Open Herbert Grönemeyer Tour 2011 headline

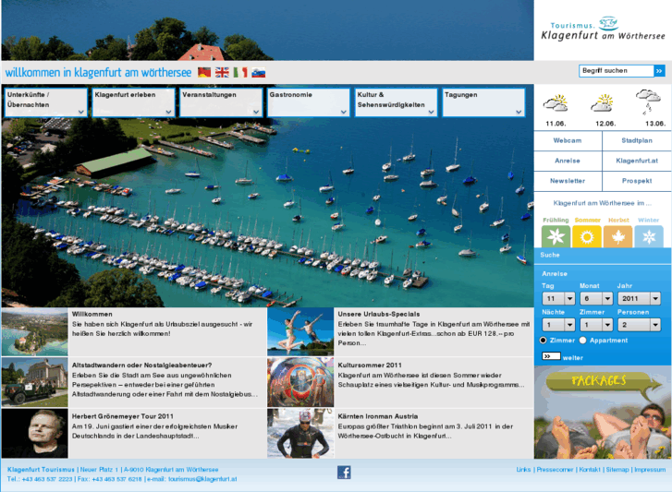[123, 416]
